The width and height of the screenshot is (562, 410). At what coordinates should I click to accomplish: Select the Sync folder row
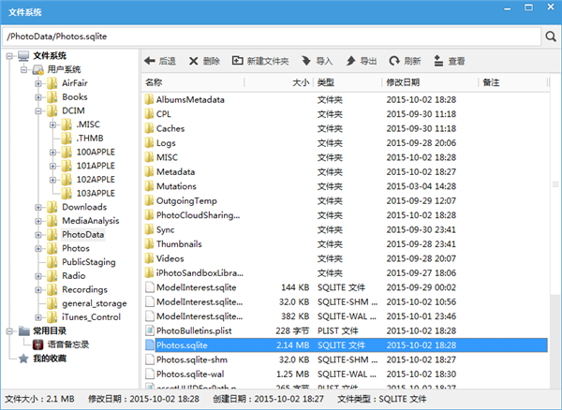tap(346, 230)
